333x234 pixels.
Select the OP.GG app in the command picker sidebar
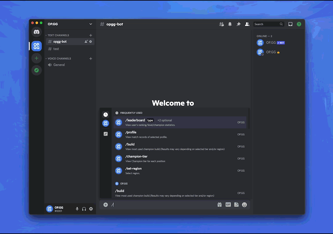tap(105, 123)
